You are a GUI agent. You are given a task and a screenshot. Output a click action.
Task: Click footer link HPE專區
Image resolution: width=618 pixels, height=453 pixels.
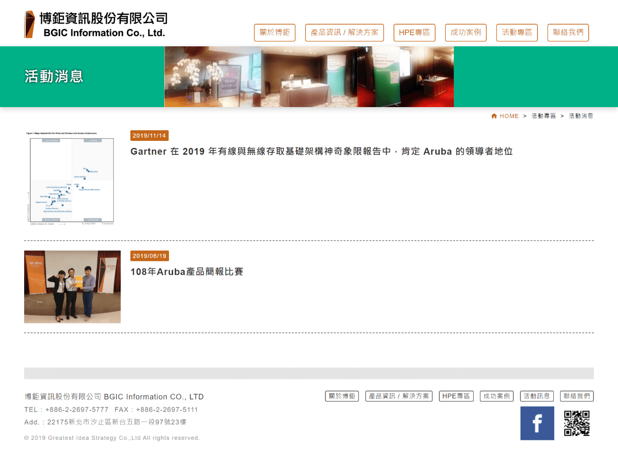[456, 396]
